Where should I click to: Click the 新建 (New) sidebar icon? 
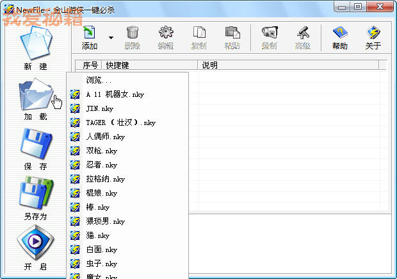click(35, 44)
